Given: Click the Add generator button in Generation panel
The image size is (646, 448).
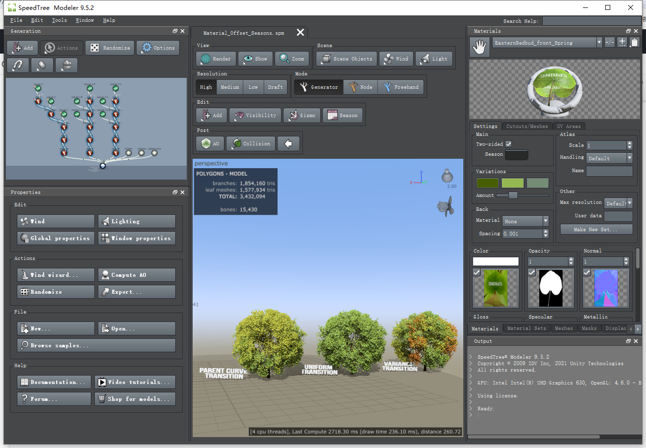Looking at the screenshot, I should click(22, 48).
